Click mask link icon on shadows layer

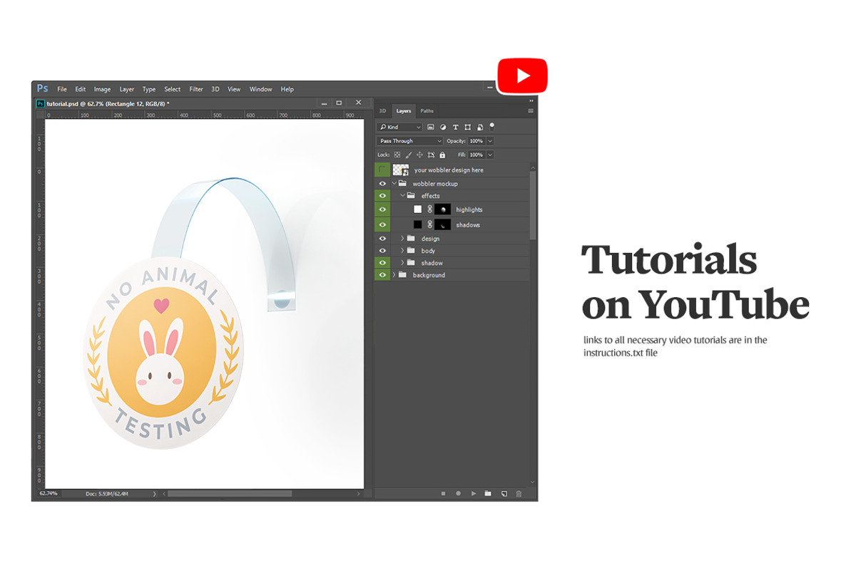point(430,224)
